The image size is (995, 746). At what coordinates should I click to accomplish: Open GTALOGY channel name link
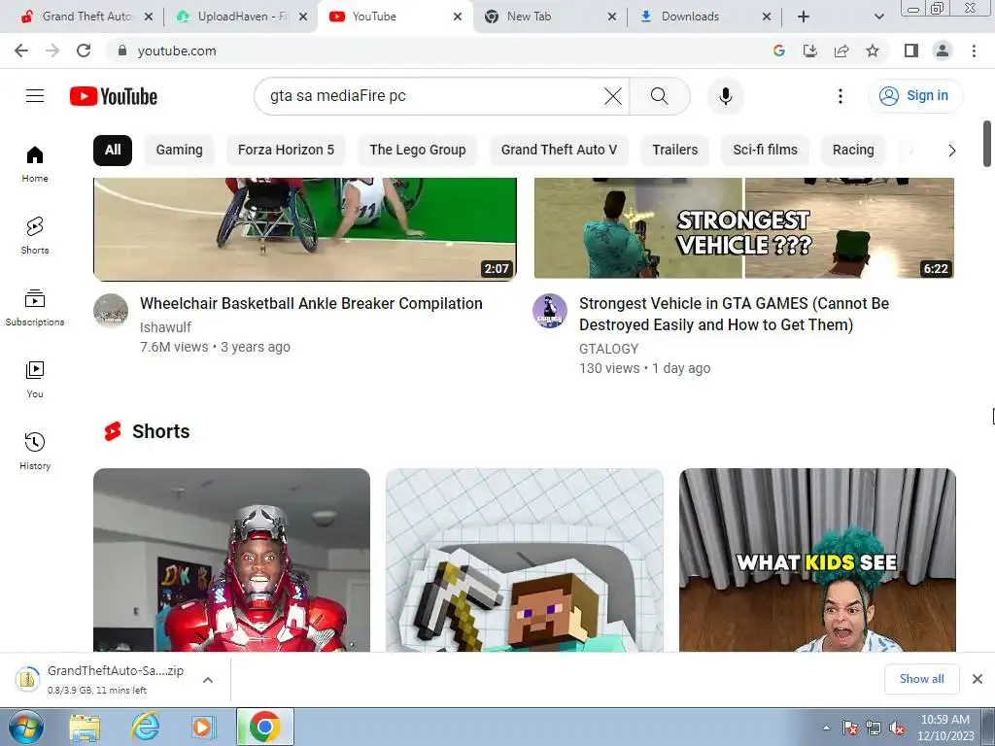coord(608,349)
